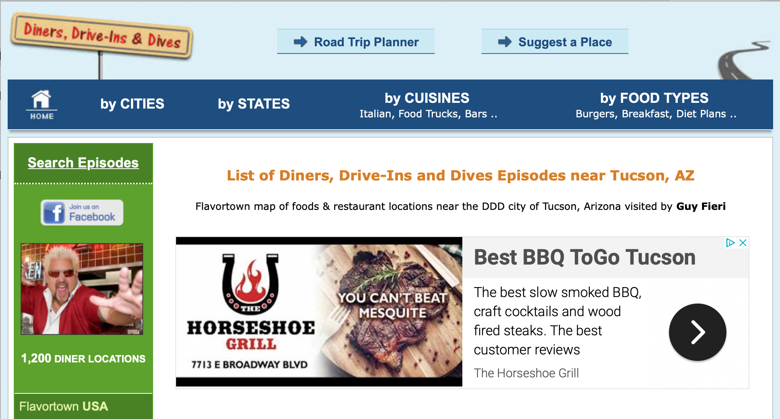Click the arrow beside Suggest a Place
The height and width of the screenshot is (419, 780).
click(505, 42)
